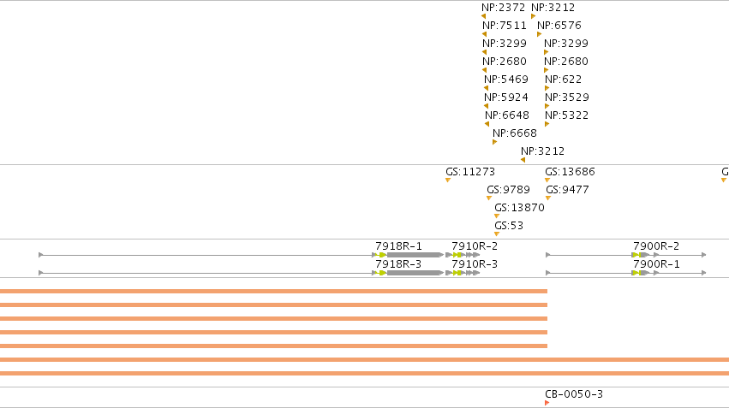
Task: Open details for NP:5924
Action: 506,98
